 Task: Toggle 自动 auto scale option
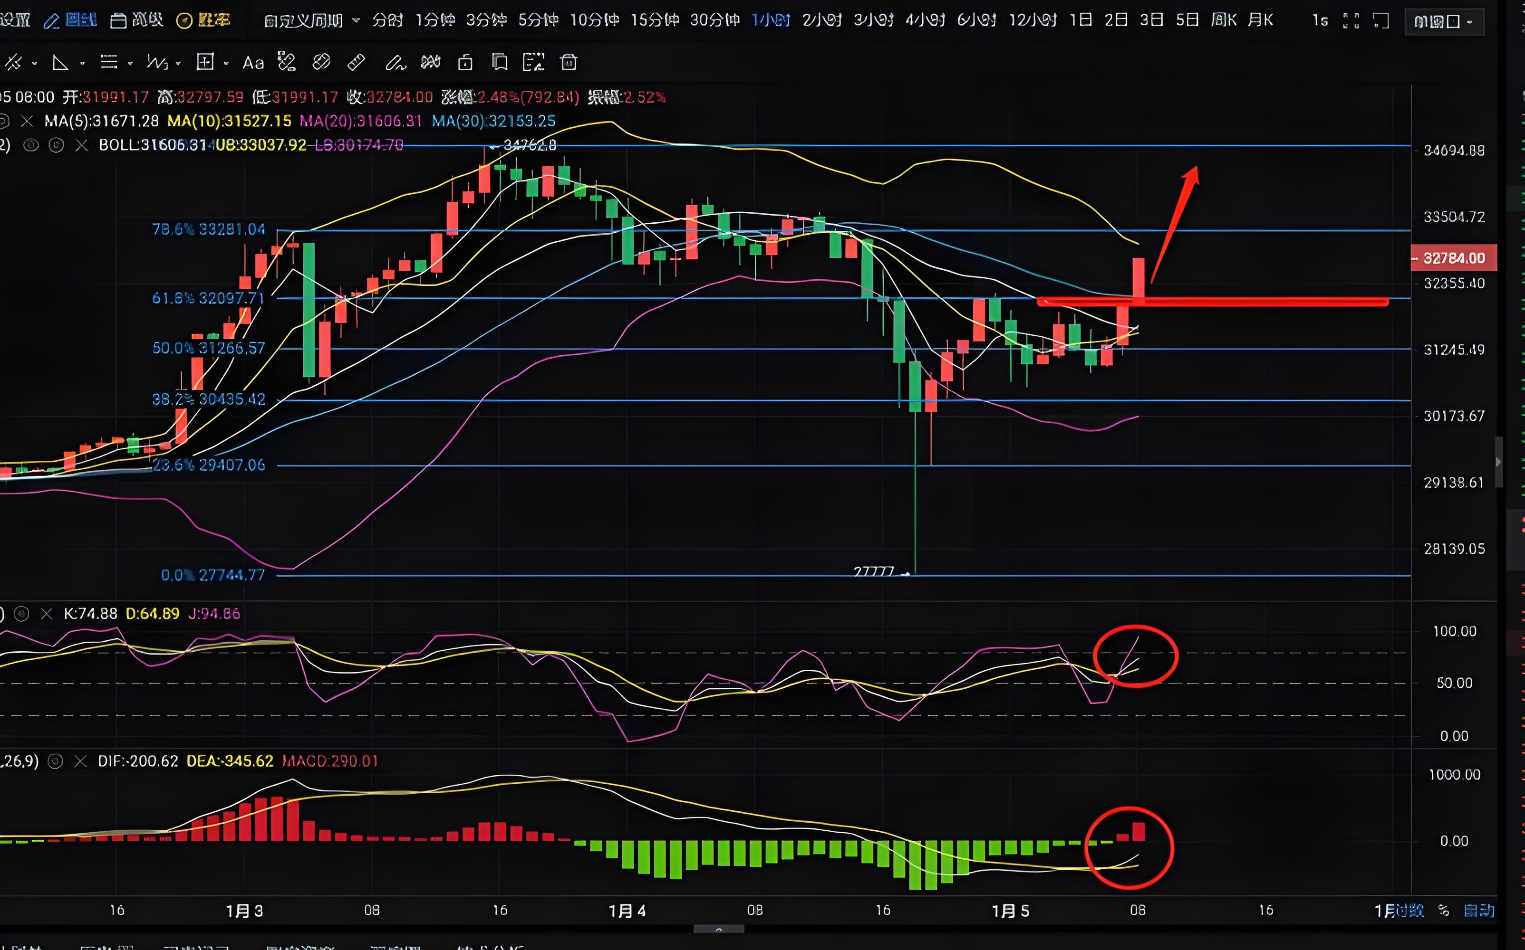pos(1479,911)
